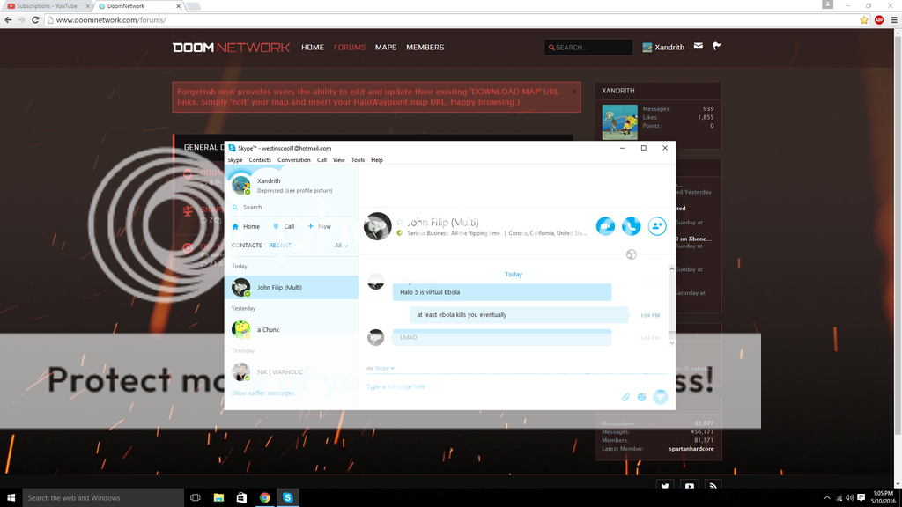Reload the Doom Network page
The width and height of the screenshot is (902, 507).
coord(35,20)
